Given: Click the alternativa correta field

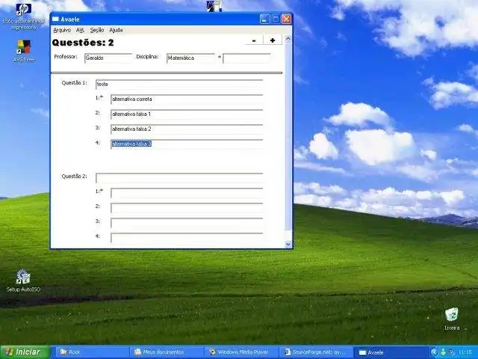Looking at the screenshot, I should coord(187,99).
